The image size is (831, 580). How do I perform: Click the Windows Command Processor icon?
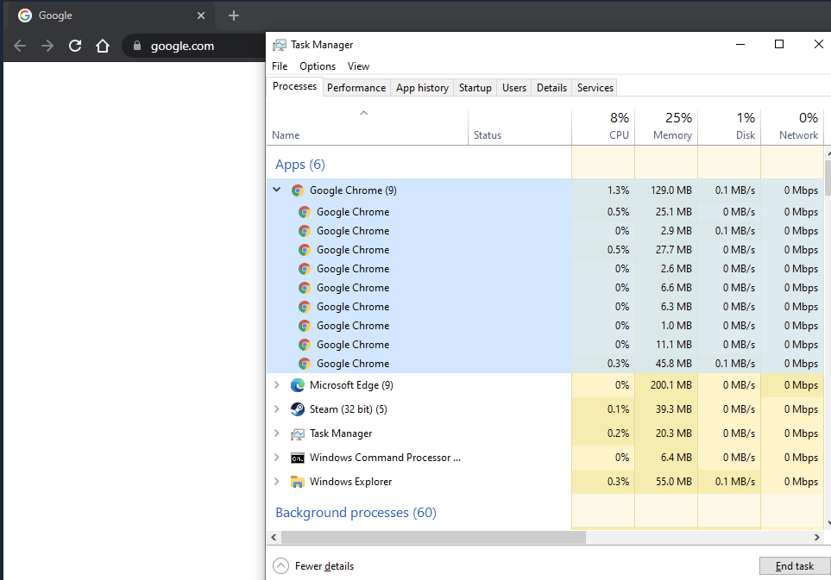click(x=297, y=457)
